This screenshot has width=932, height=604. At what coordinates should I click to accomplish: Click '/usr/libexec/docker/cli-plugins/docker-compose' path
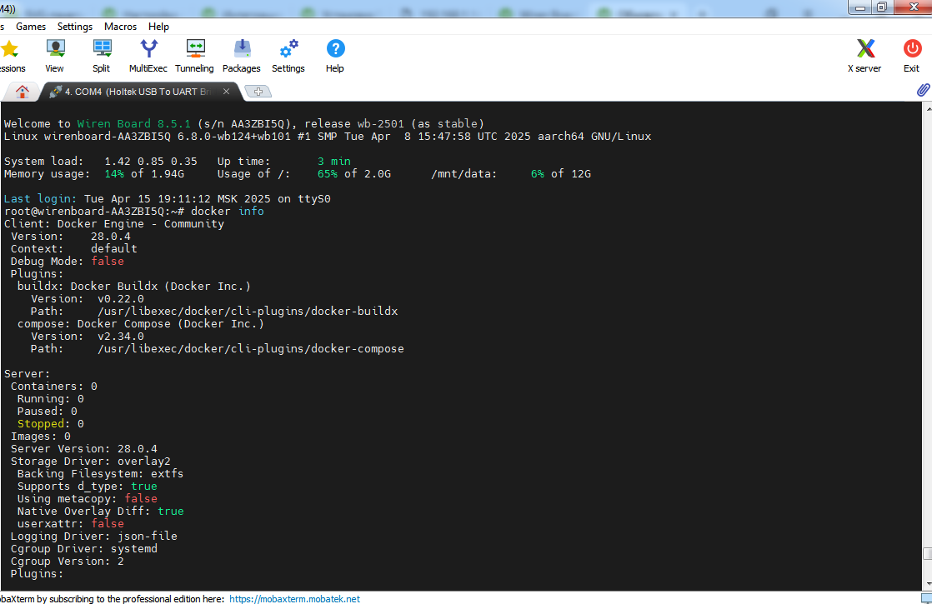[251, 348]
